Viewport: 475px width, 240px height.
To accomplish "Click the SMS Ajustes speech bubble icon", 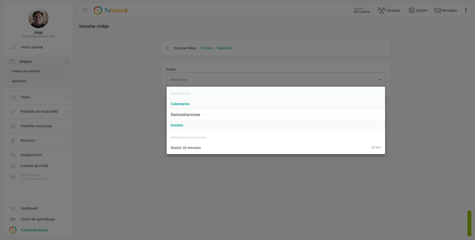I will [13, 177].
